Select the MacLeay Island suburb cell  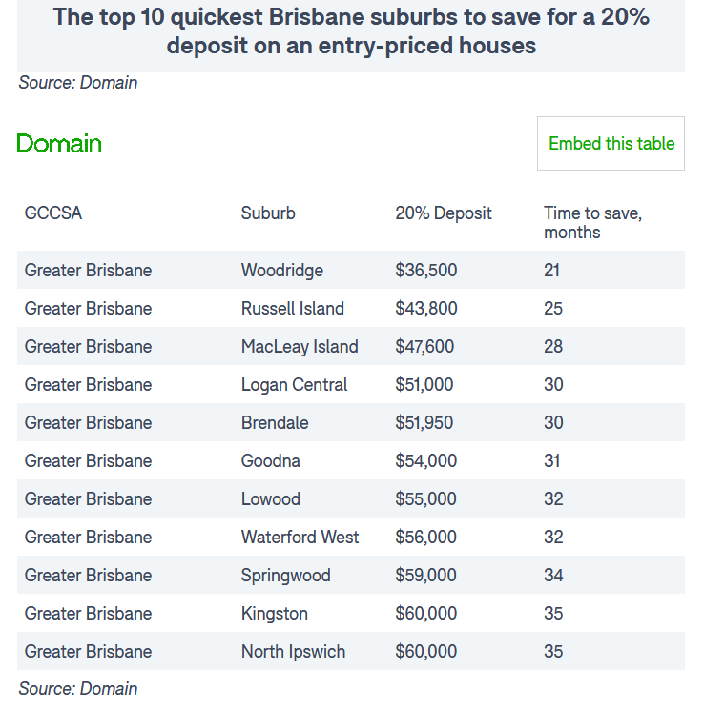[300, 346]
